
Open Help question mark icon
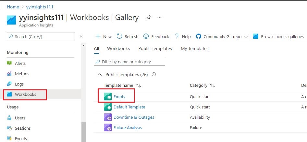click(x=177, y=36)
